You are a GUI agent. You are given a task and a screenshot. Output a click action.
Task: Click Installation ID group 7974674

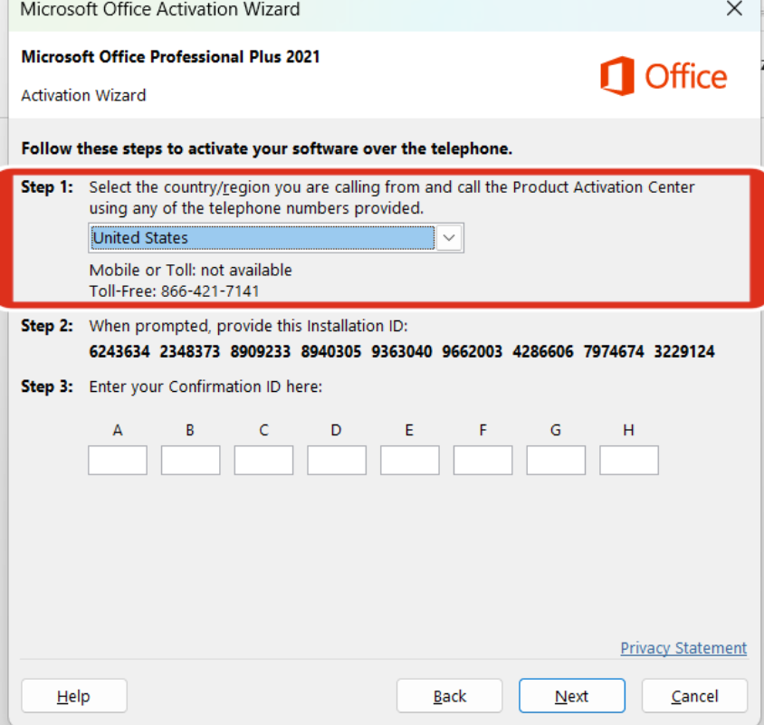614,351
